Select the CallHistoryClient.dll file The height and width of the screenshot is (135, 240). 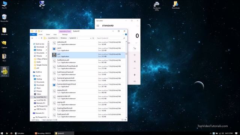click(88, 73)
